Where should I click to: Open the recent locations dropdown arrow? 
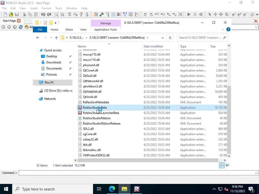[51, 38]
